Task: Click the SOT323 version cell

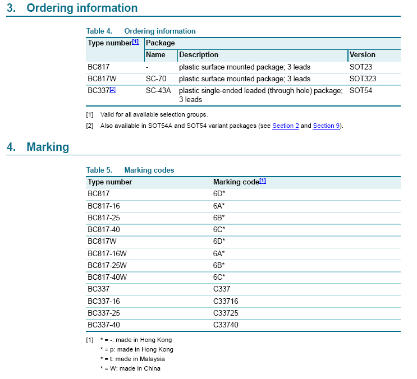Action: pyautogui.click(x=363, y=78)
